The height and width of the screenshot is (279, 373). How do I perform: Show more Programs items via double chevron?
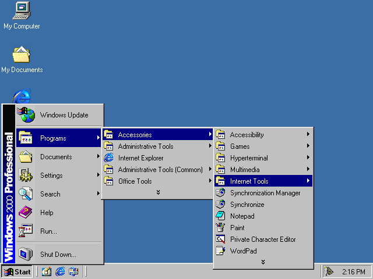(x=157, y=192)
